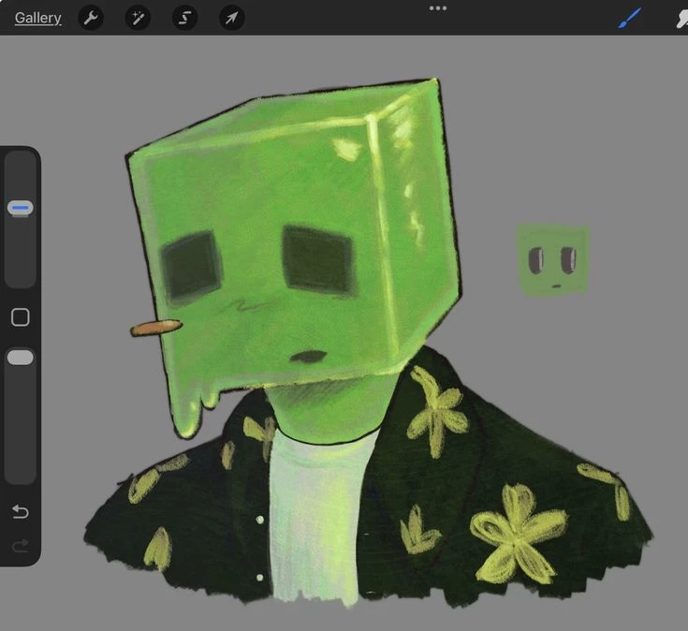Click the Redo arrow
688x631 pixels.
click(x=21, y=545)
